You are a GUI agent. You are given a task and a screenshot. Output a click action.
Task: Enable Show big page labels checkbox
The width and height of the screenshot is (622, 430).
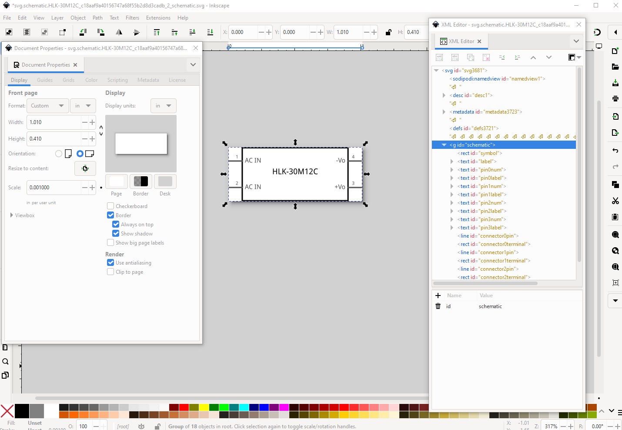tap(110, 242)
